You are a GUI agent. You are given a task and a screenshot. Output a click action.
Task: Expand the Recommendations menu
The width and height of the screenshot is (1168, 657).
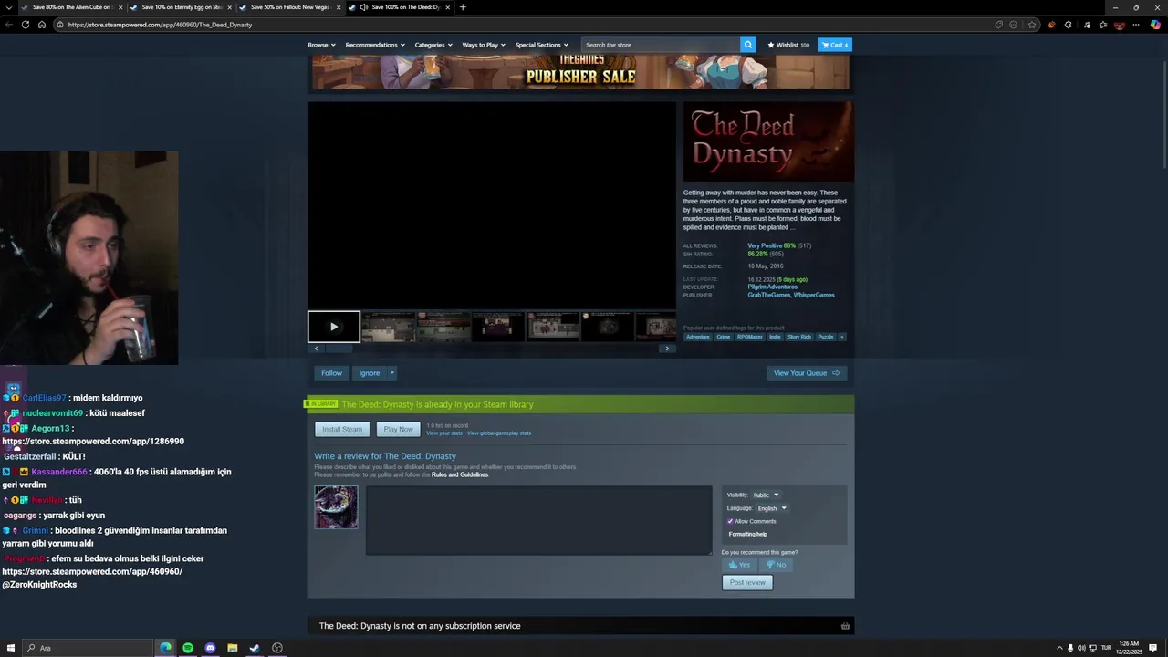point(374,45)
